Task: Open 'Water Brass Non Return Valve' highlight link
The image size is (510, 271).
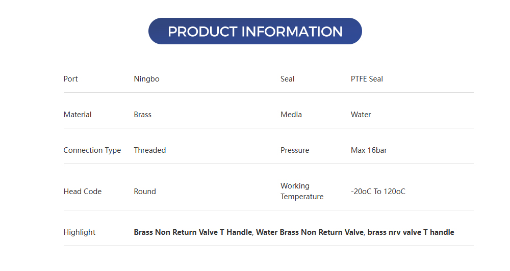Action: click(310, 232)
